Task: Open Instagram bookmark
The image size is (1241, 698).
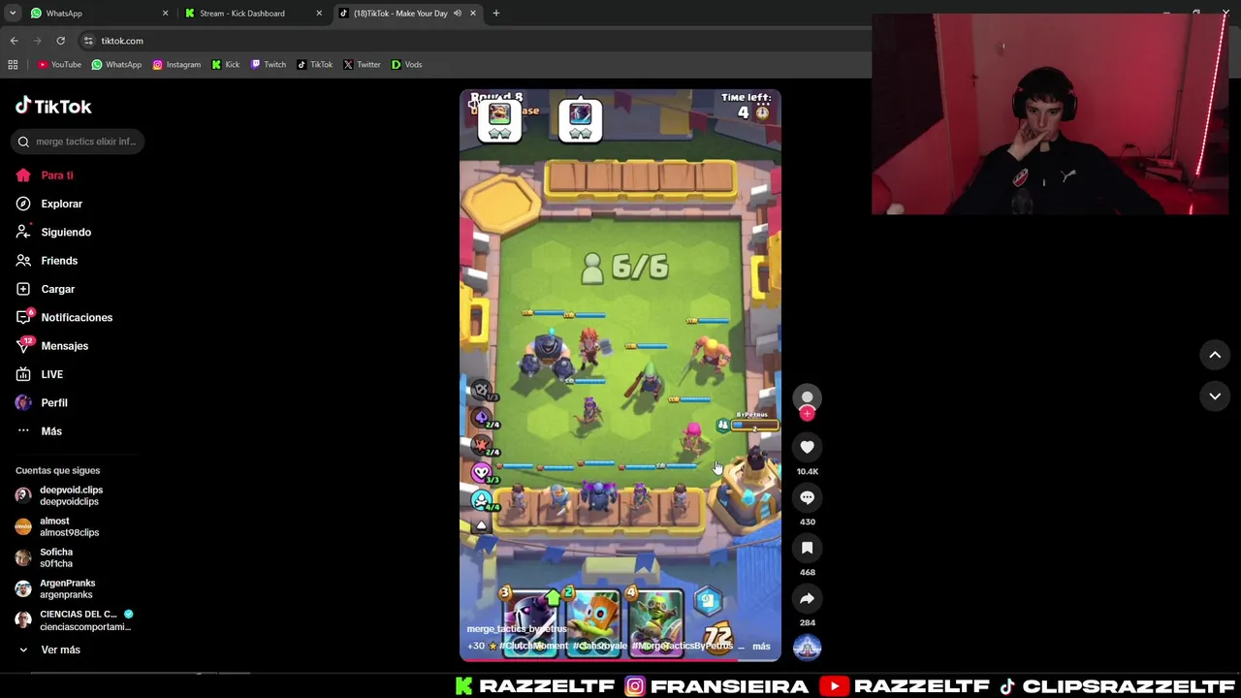Action: [176, 64]
